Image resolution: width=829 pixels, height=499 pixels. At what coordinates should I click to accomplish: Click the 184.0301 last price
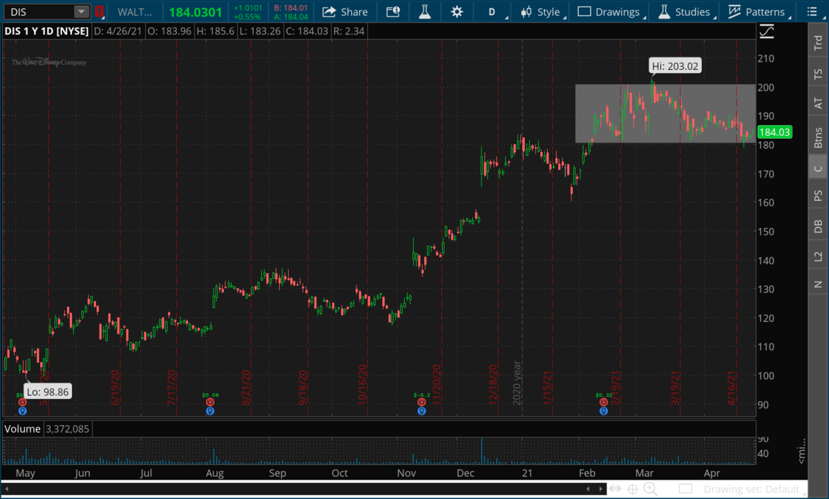pyautogui.click(x=195, y=12)
